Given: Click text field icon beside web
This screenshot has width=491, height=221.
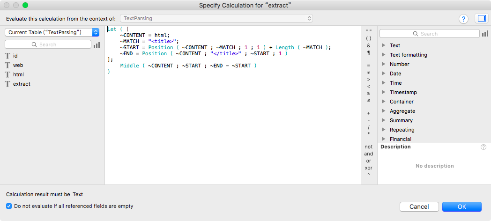Looking at the screenshot, I should click(x=7, y=66).
